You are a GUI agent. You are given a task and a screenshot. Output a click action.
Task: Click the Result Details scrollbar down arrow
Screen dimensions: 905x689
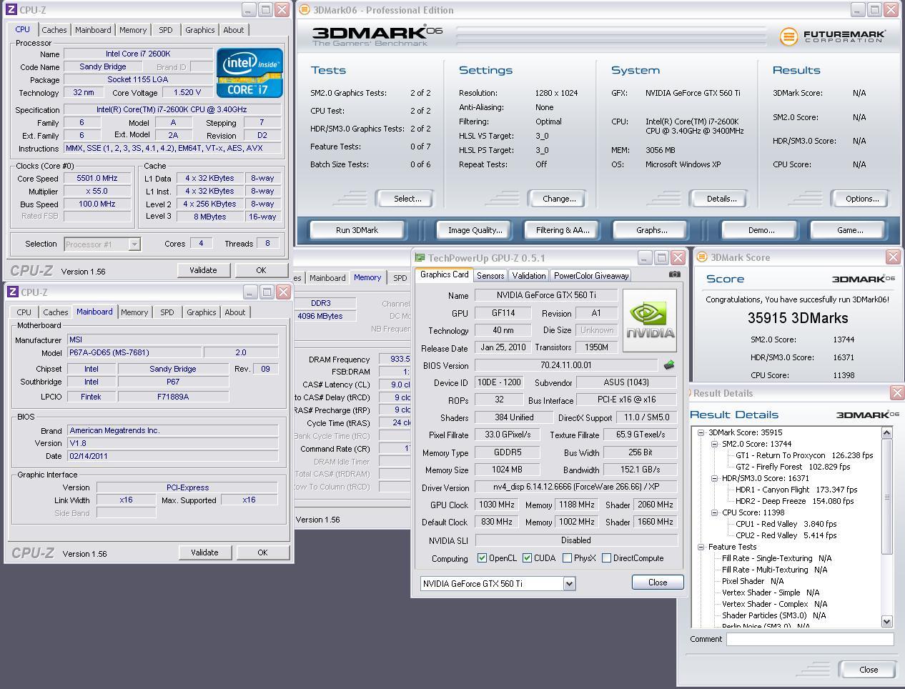[x=887, y=622]
